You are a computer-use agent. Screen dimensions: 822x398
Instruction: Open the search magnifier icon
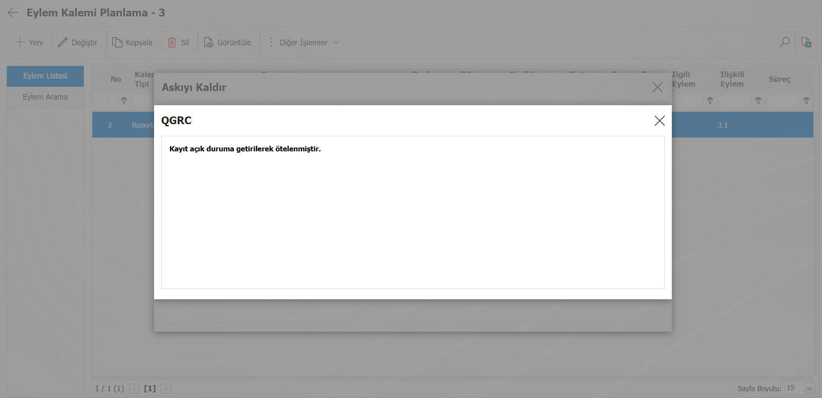(784, 42)
